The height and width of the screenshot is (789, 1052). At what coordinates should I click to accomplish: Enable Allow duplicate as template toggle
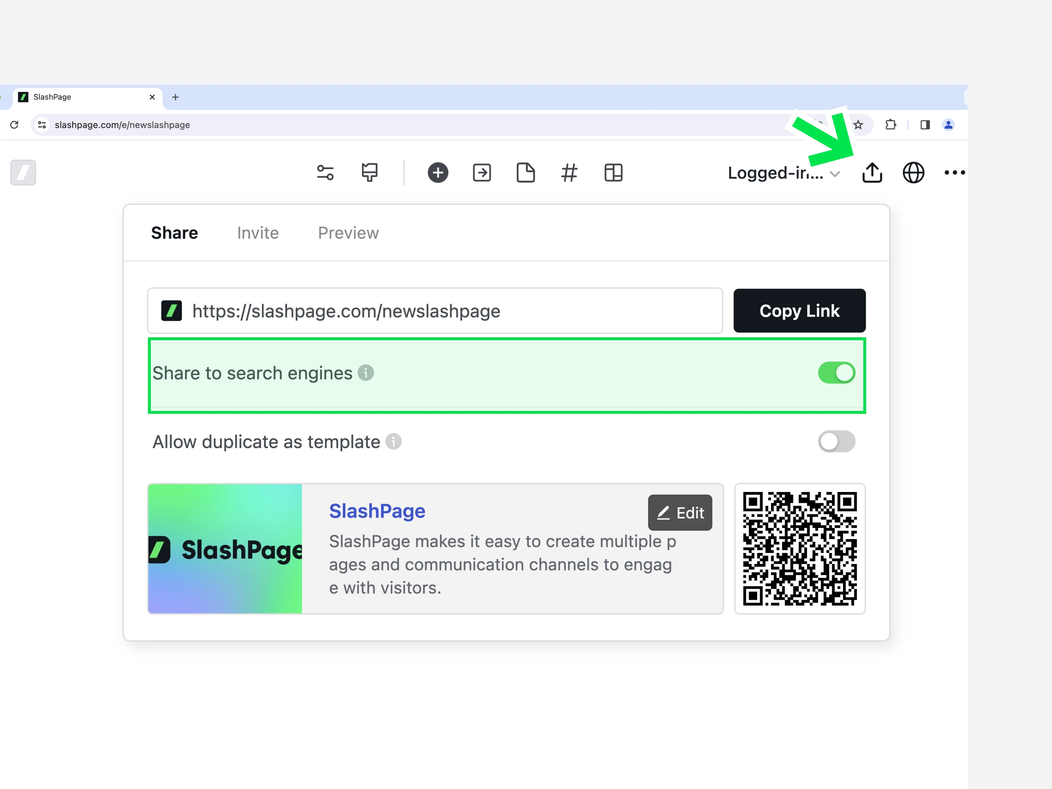pyautogui.click(x=837, y=441)
